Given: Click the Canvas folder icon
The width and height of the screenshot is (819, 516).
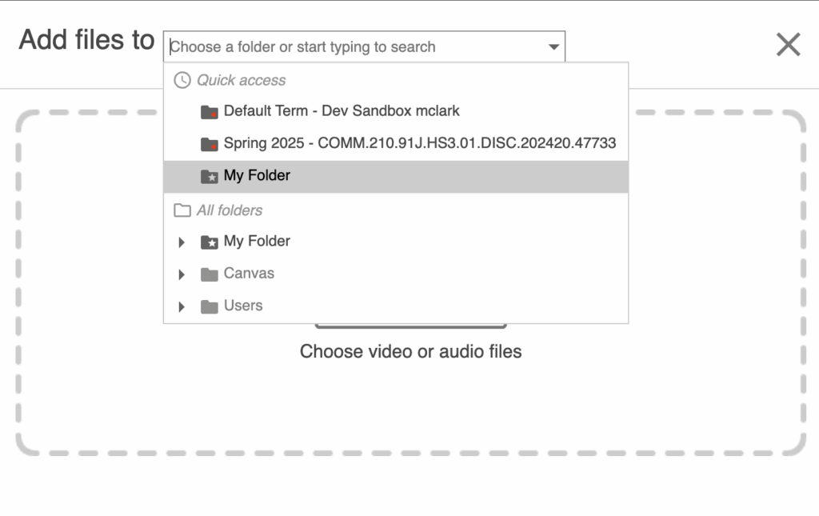Looking at the screenshot, I should pyautogui.click(x=210, y=274).
